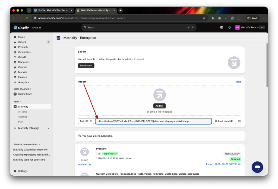Click the Orders count badge 2
Screen dimensions: 278x189
click(x=48, y=42)
